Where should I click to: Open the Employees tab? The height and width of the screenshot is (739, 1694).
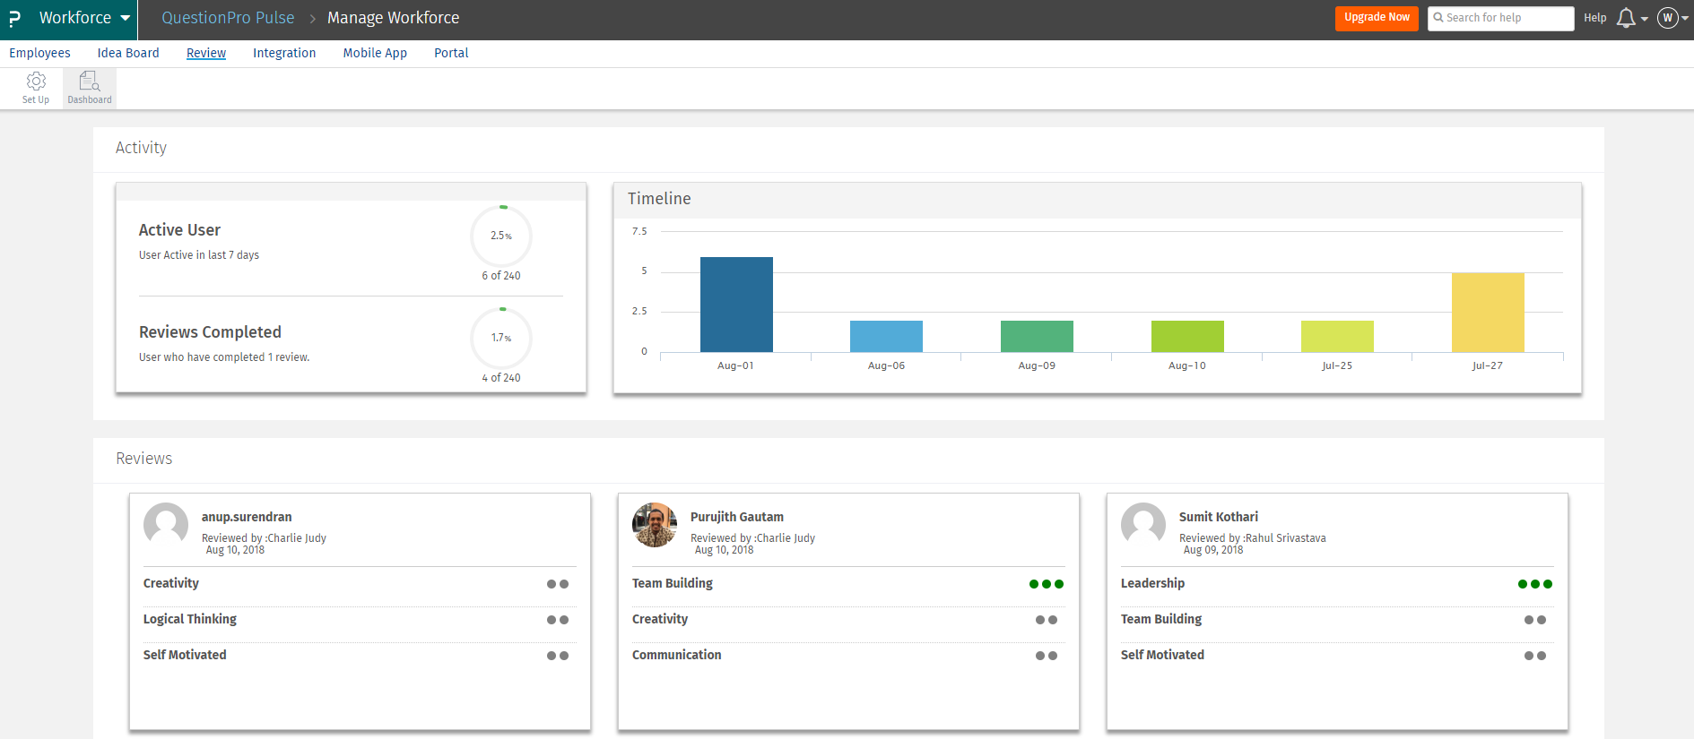(39, 53)
